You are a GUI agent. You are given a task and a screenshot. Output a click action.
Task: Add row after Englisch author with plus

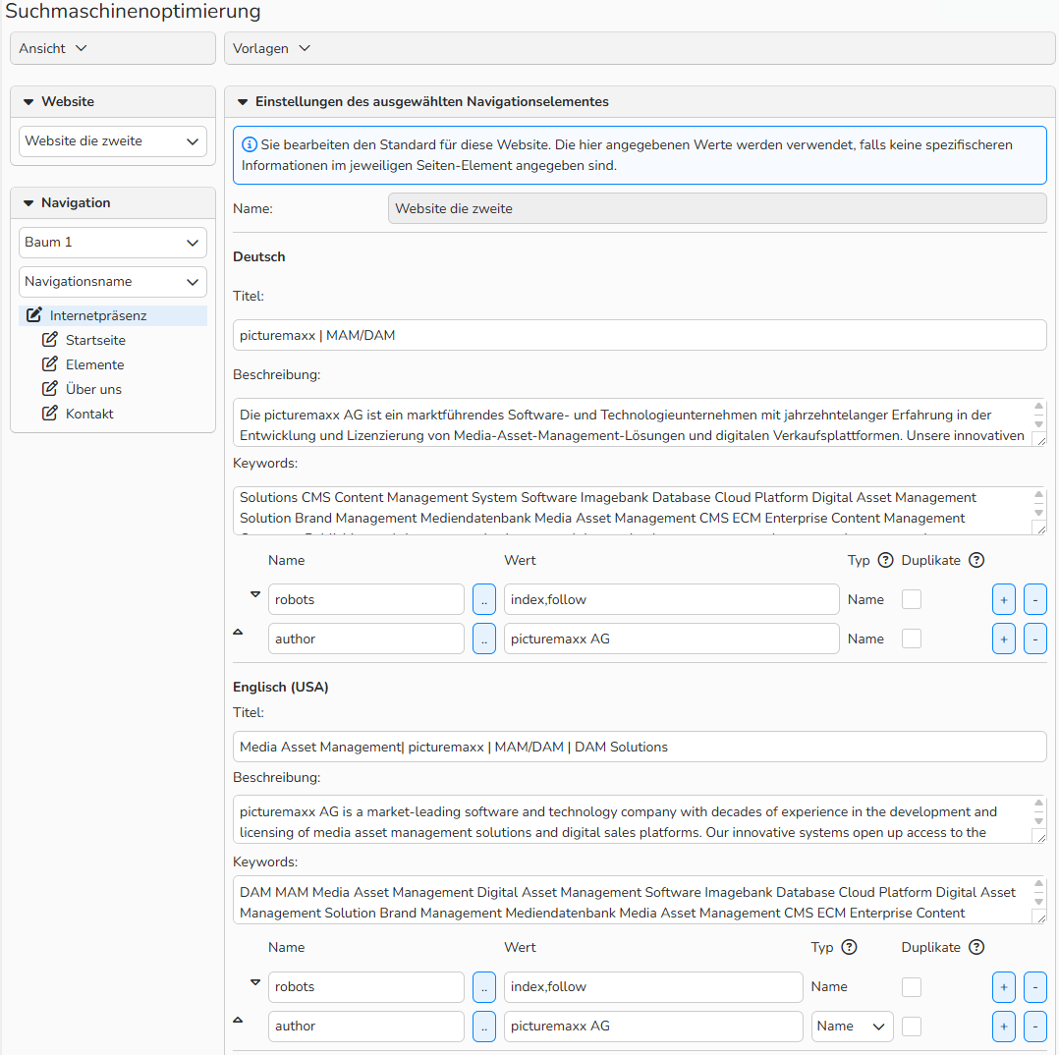click(x=1004, y=1026)
